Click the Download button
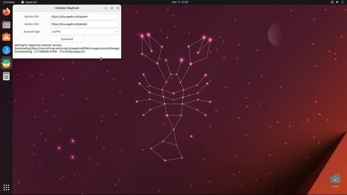The height and width of the screenshot is (195, 347). (x=67, y=39)
